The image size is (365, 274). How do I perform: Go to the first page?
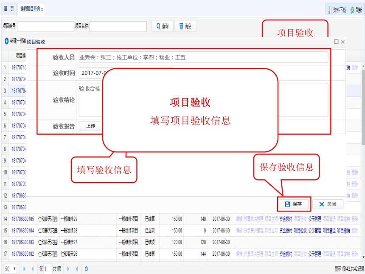pyautogui.click(x=24, y=269)
